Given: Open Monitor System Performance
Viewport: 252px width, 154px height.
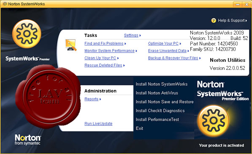Looking at the screenshot, I should coord(109,50).
